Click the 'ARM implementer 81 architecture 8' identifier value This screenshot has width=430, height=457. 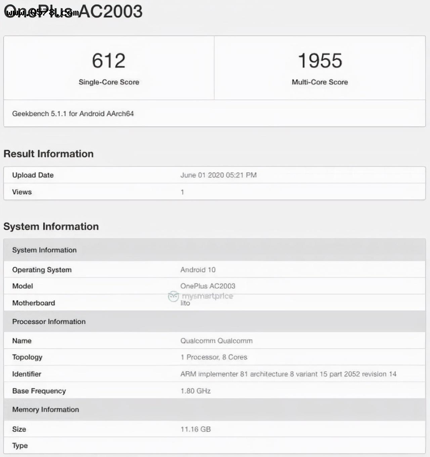(x=288, y=374)
